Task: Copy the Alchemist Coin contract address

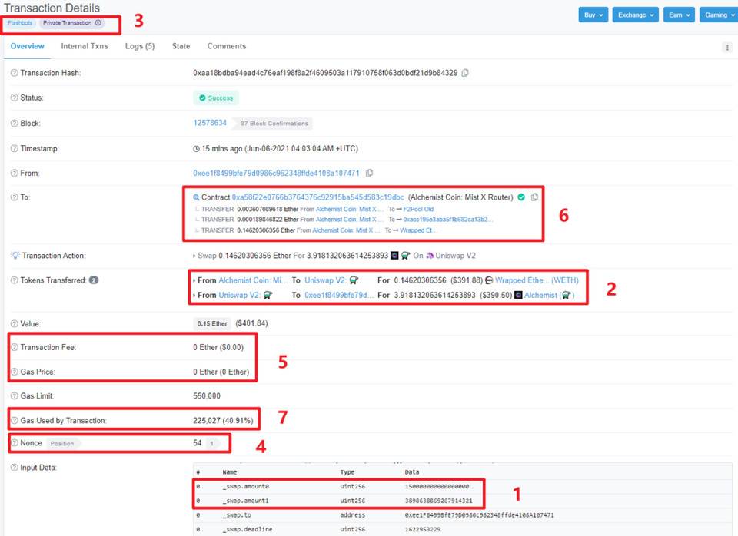Action: 534,197
